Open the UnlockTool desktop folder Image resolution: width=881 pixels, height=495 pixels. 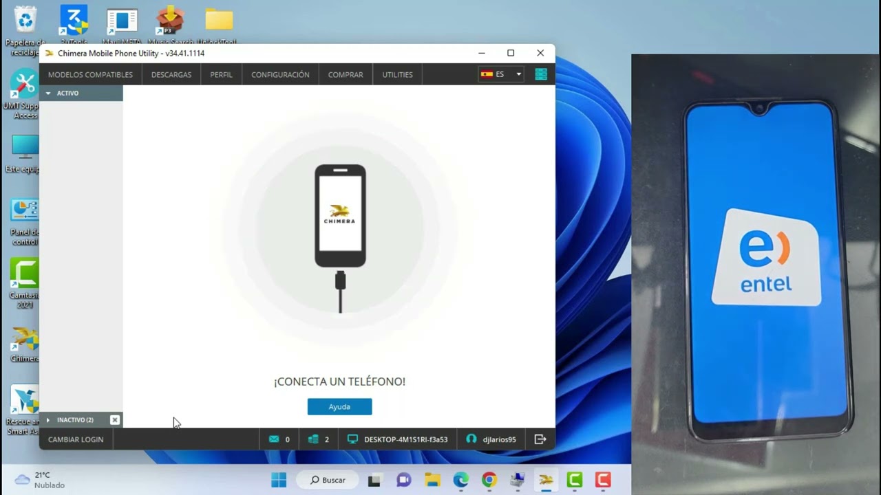click(219, 26)
